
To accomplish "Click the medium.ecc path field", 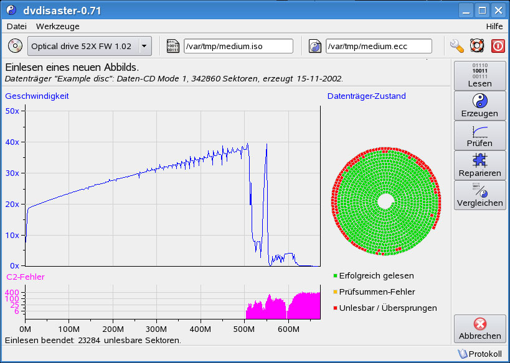I will [x=379, y=46].
